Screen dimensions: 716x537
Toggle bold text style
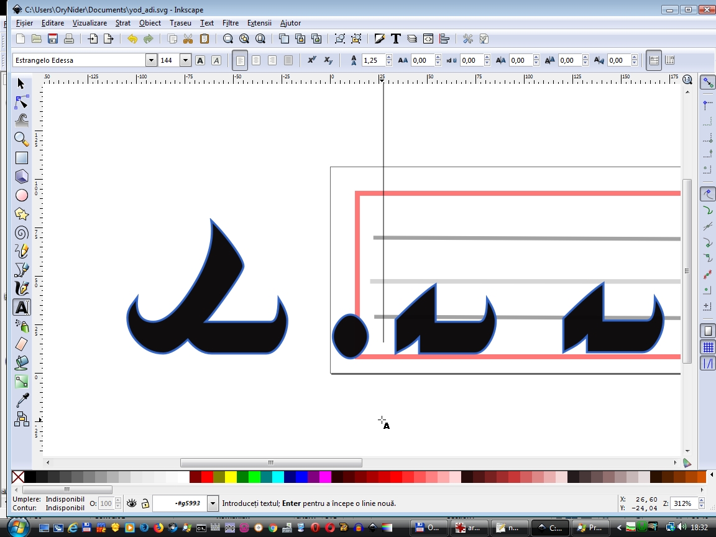coord(200,60)
